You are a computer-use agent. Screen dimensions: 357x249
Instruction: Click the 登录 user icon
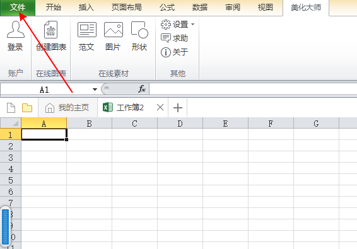tap(16, 30)
